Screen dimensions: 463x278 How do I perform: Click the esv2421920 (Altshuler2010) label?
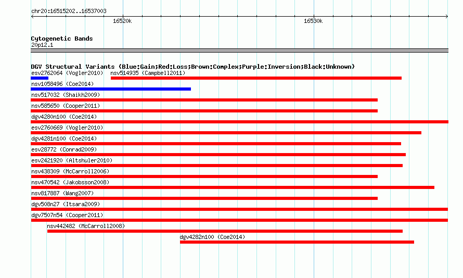pos(72,160)
